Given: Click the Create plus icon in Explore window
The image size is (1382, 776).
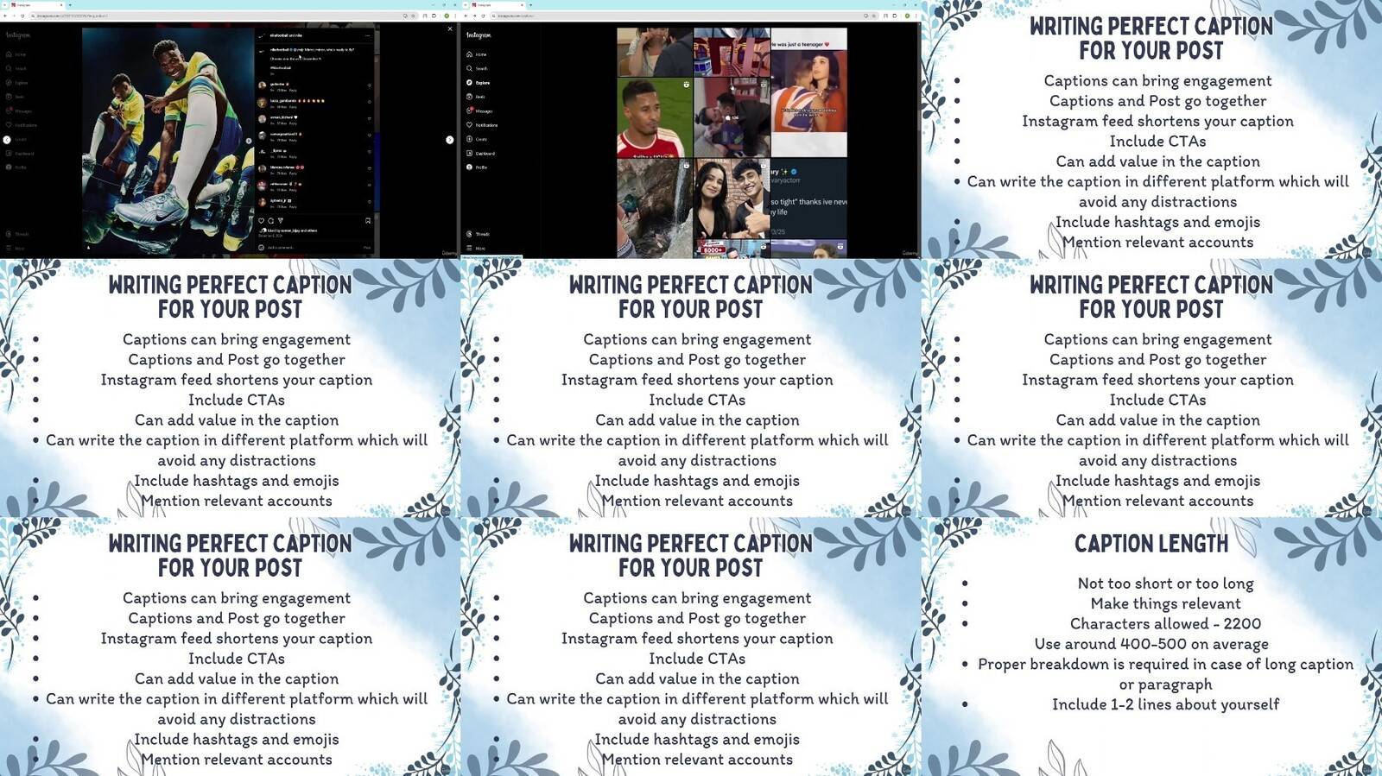Looking at the screenshot, I should [x=469, y=139].
